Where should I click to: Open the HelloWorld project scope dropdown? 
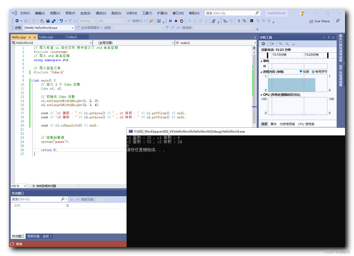51,43
